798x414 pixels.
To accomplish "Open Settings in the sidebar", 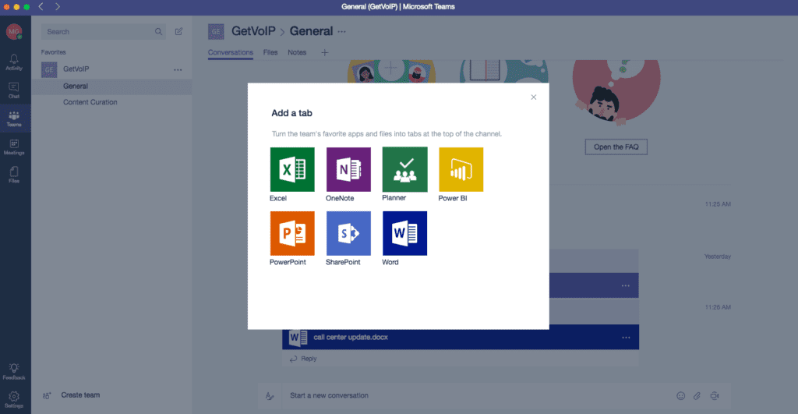I will (14, 400).
